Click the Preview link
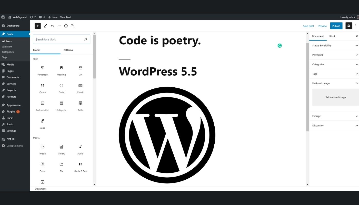Viewport: 359px width, 205px height. [x=323, y=26]
